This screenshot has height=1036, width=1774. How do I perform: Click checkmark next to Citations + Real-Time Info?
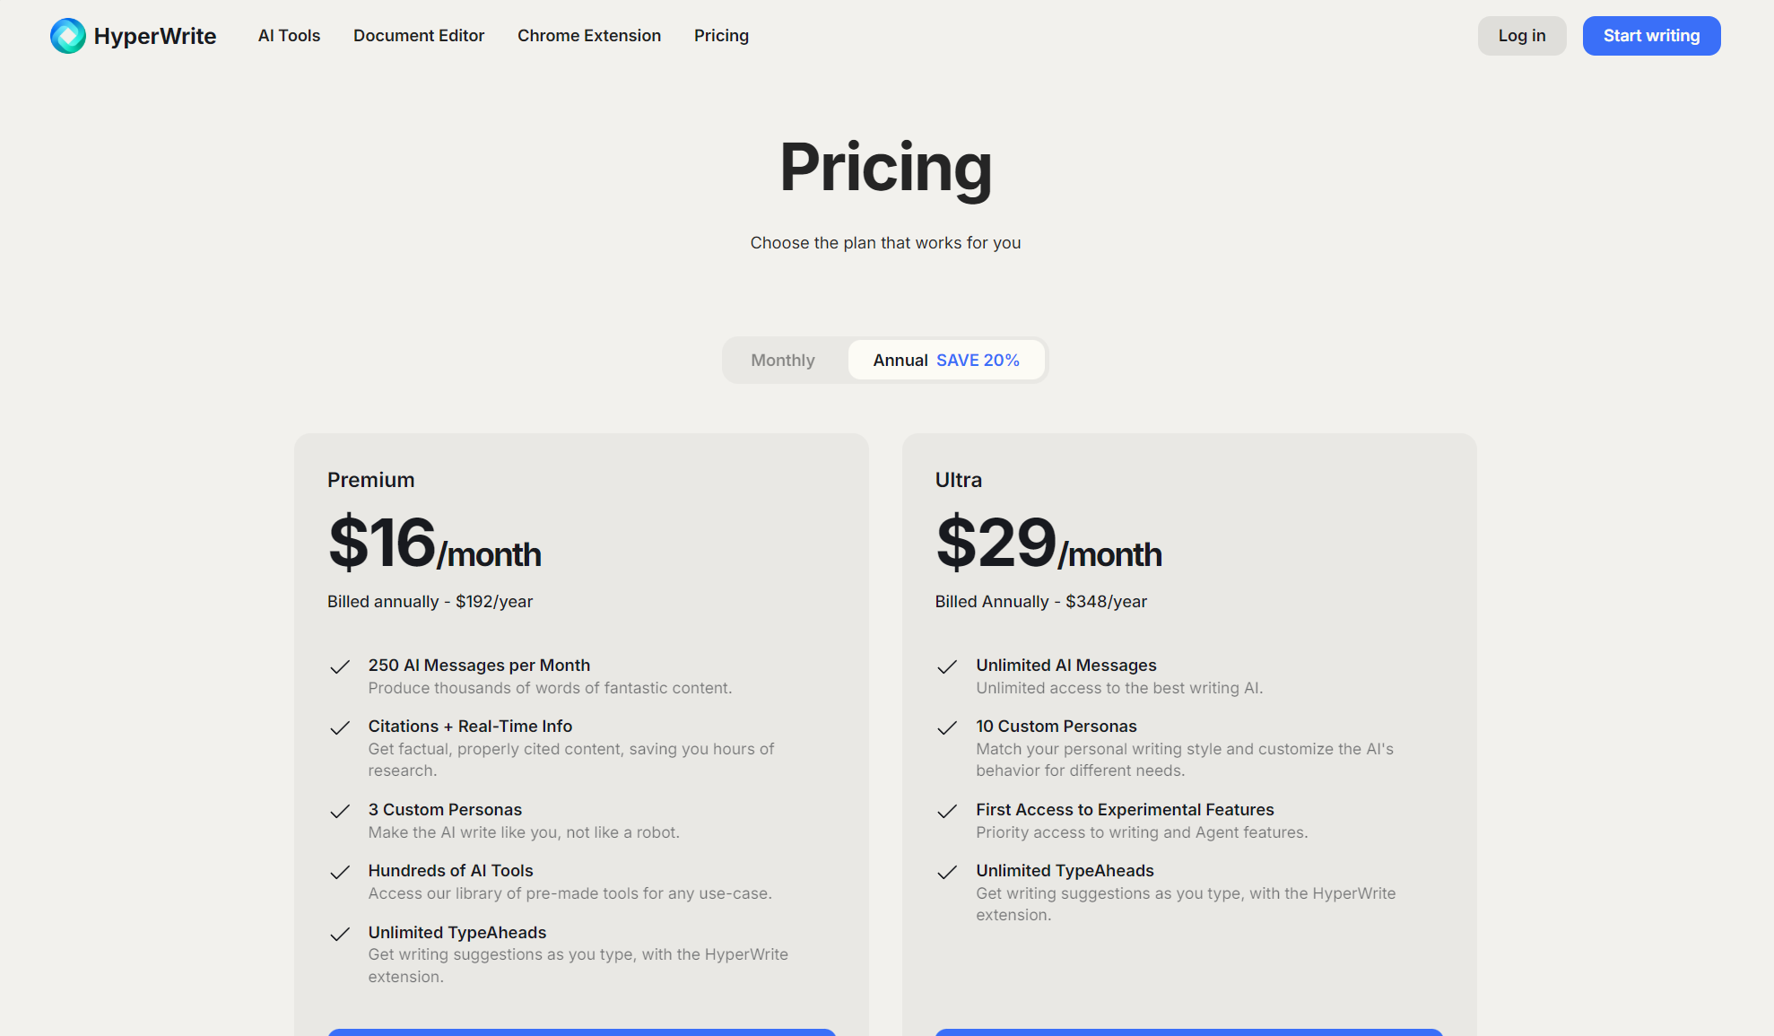click(x=340, y=727)
